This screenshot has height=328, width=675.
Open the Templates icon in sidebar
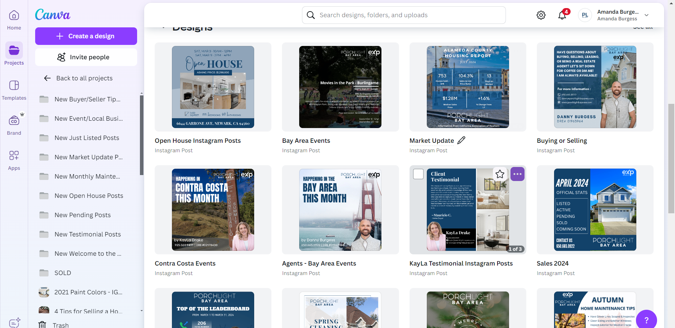pos(14,86)
